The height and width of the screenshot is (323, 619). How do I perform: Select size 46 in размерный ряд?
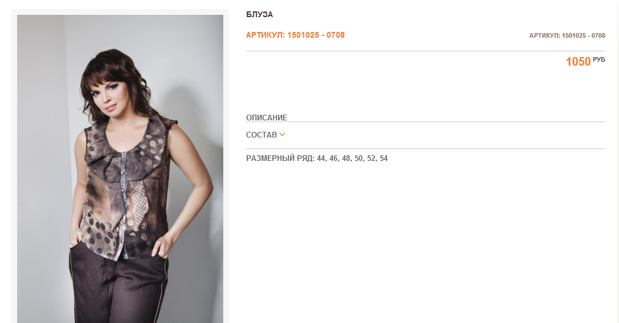[334, 158]
